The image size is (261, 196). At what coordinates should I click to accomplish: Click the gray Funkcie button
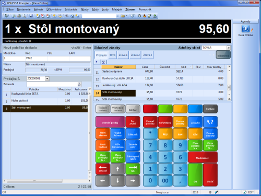point(210,109)
